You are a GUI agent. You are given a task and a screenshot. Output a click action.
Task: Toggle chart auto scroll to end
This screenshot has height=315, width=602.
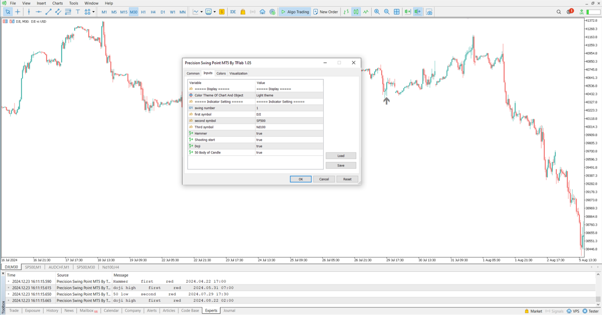[x=408, y=12]
